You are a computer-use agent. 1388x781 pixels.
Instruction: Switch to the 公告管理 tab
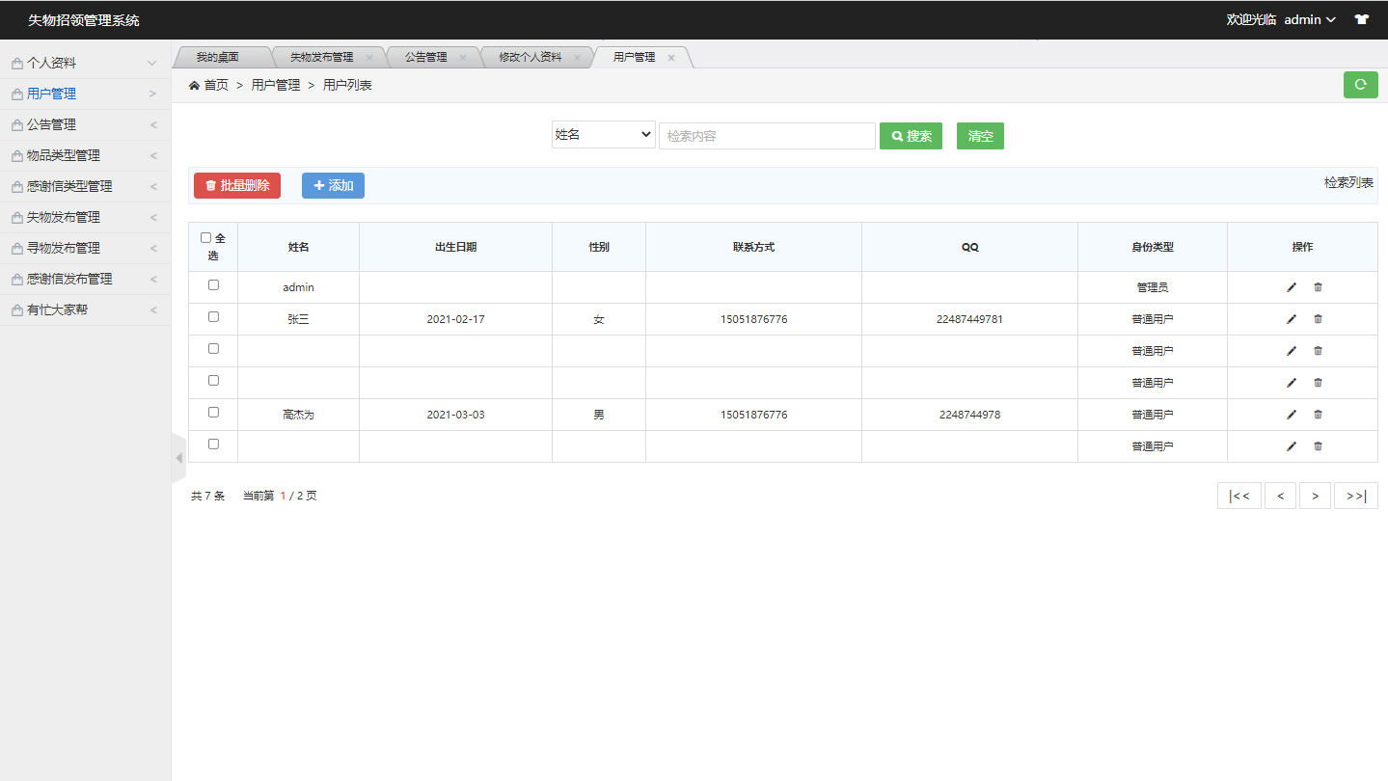(x=425, y=58)
